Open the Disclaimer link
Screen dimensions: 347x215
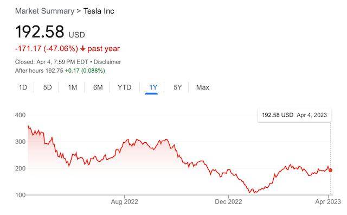coord(107,62)
